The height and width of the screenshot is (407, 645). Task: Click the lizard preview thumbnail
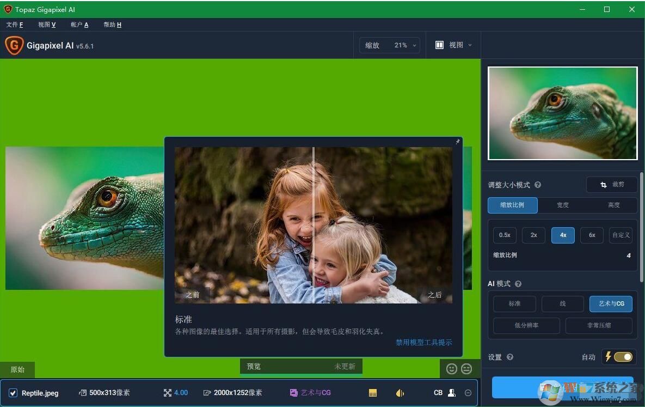[x=562, y=113]
